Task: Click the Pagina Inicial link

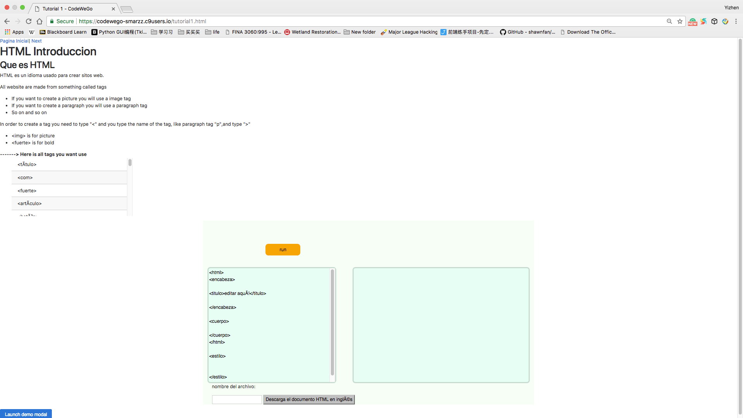Action: coord(14,41)
